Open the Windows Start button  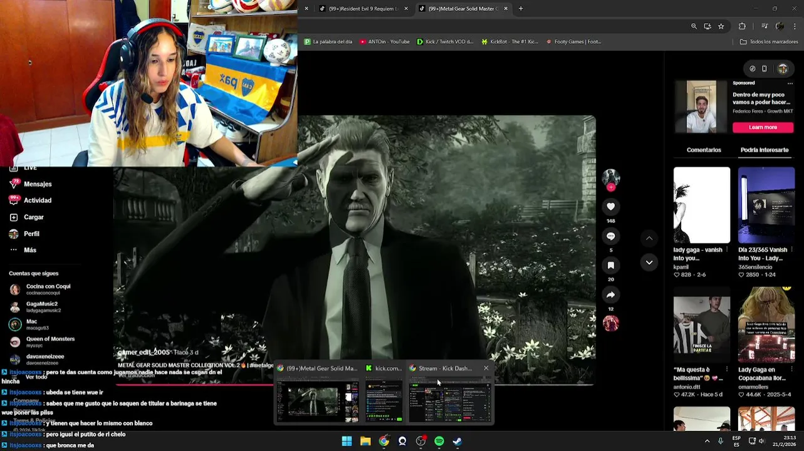pos(347,442)
